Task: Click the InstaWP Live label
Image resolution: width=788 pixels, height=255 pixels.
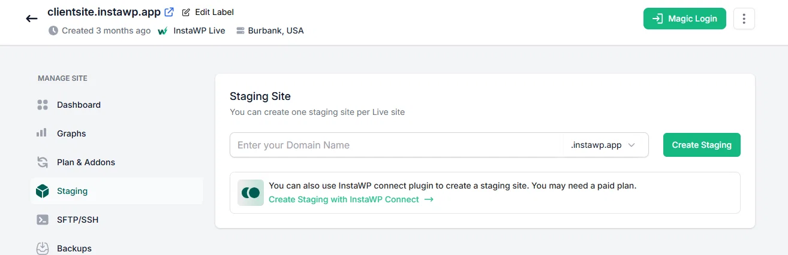Action: tap(199, 31)
